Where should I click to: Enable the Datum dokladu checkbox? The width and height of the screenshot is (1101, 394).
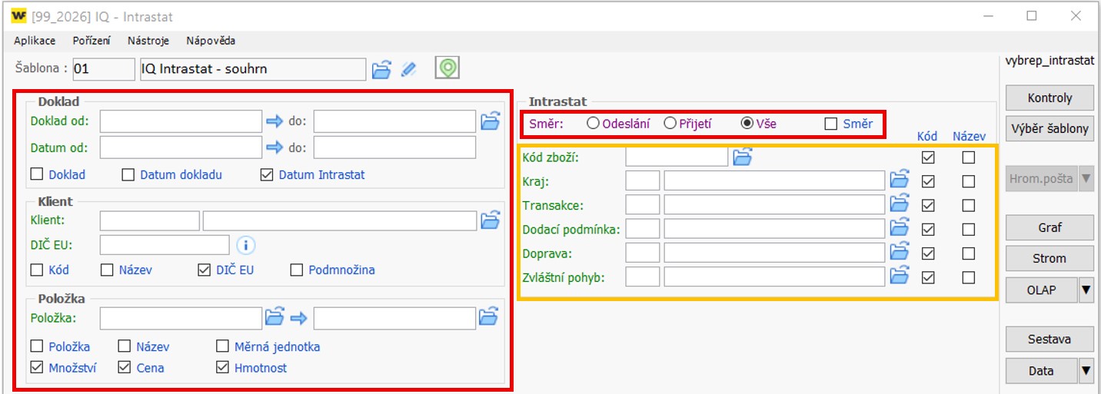[x=128, y=175]
